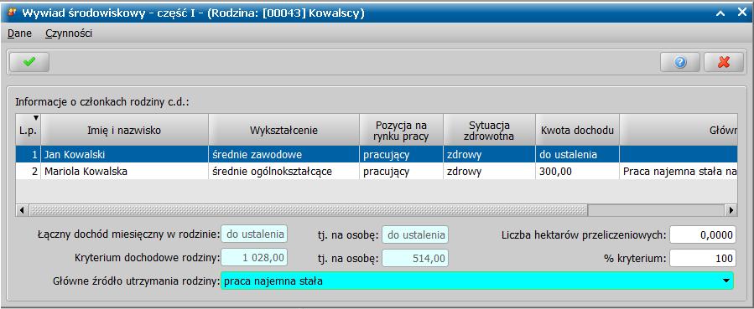Viewport: 754px width, 309px height.
Task: Click zdrowy cell in Mariola's row
Action: tap(489, 172)
